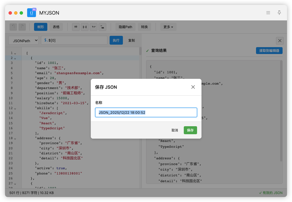Click the green 保存 button

pyautogui.click(x=190, y=130)
